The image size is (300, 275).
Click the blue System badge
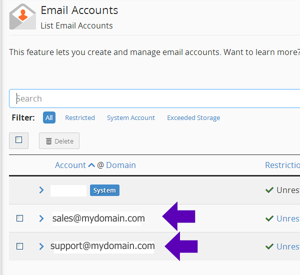pyautogui.click(x=104, y=190)
